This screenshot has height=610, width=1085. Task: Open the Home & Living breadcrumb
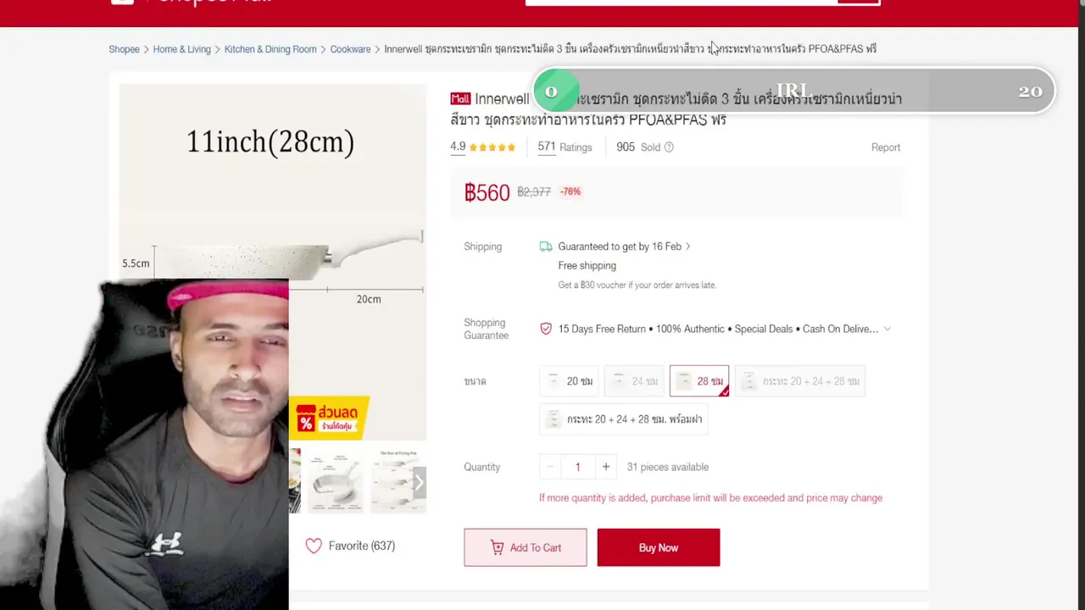(x=181, y=49)
